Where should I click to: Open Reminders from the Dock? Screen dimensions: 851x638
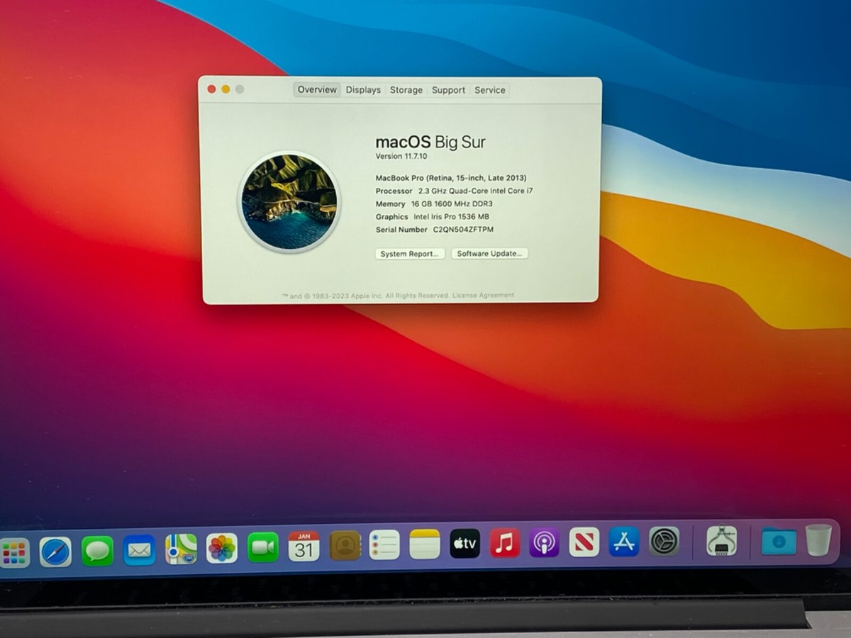384,545
